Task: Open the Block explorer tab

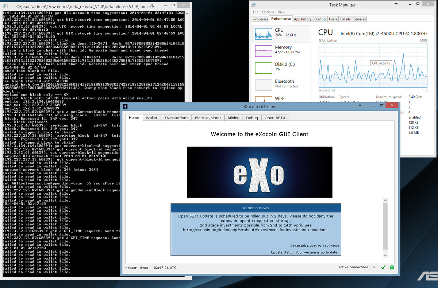Action: coord(208,118)
